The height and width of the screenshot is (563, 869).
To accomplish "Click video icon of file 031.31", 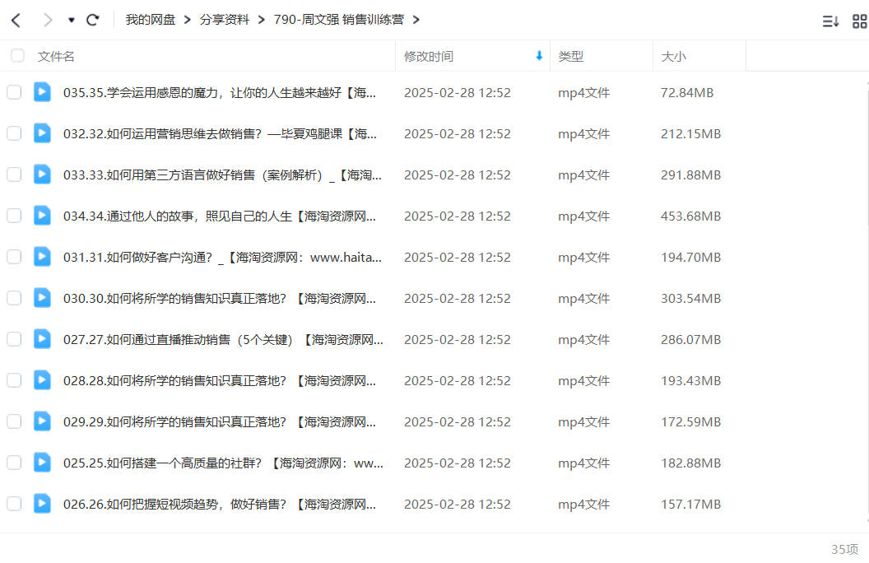I will (42, 257).
